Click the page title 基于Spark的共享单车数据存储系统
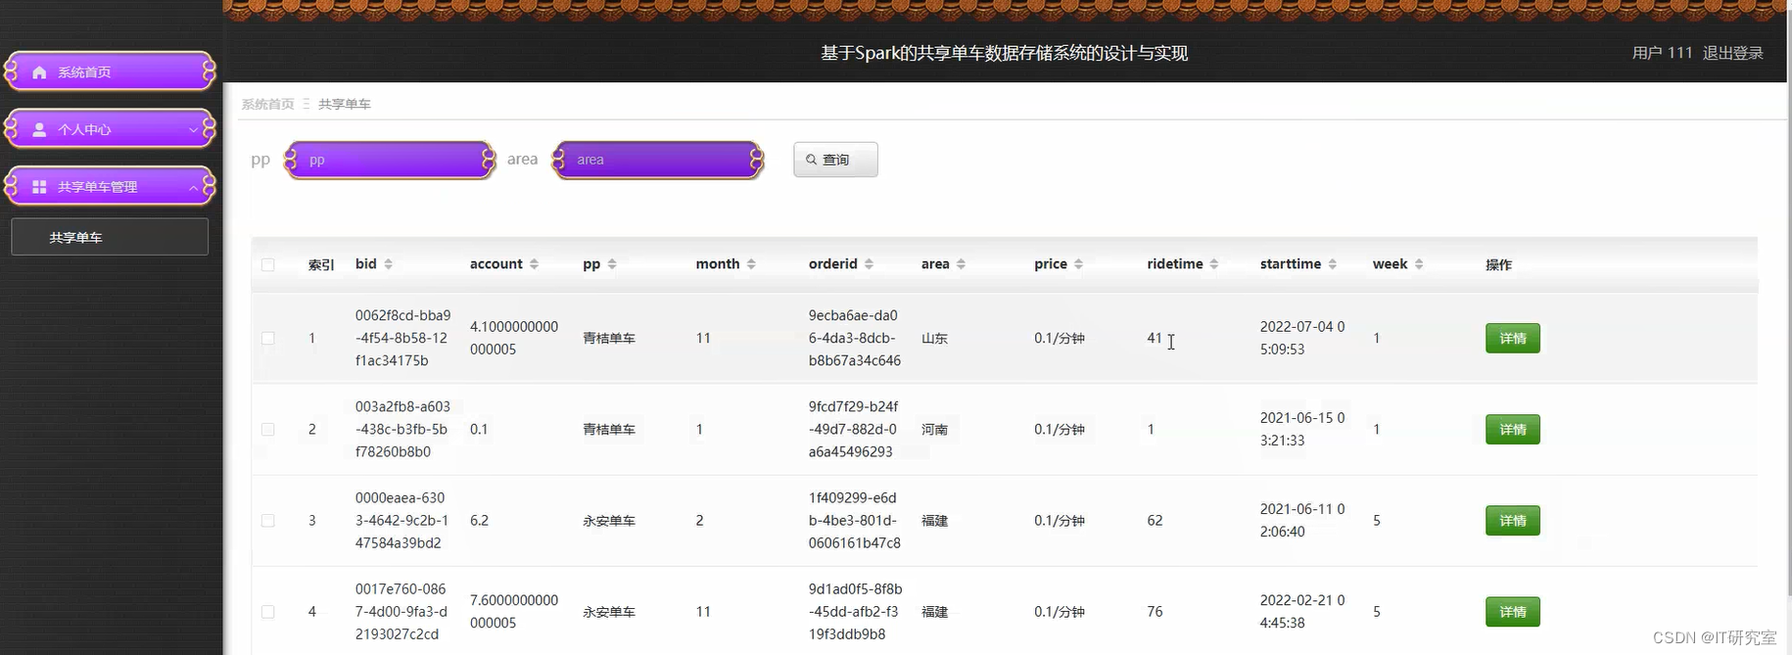 (1004, 53)
